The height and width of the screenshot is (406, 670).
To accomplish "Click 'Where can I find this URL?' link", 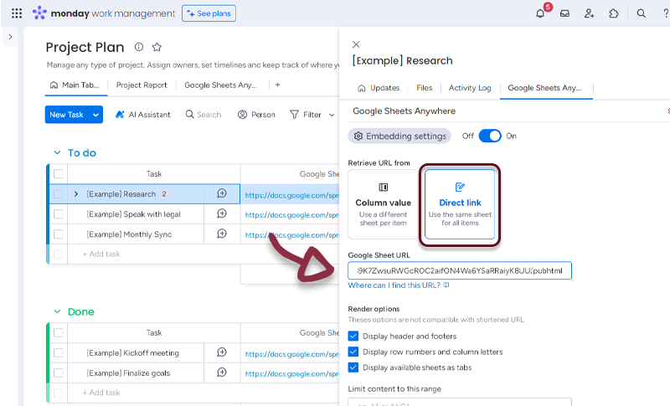I will pyautogui.click(x=394, y=285).
